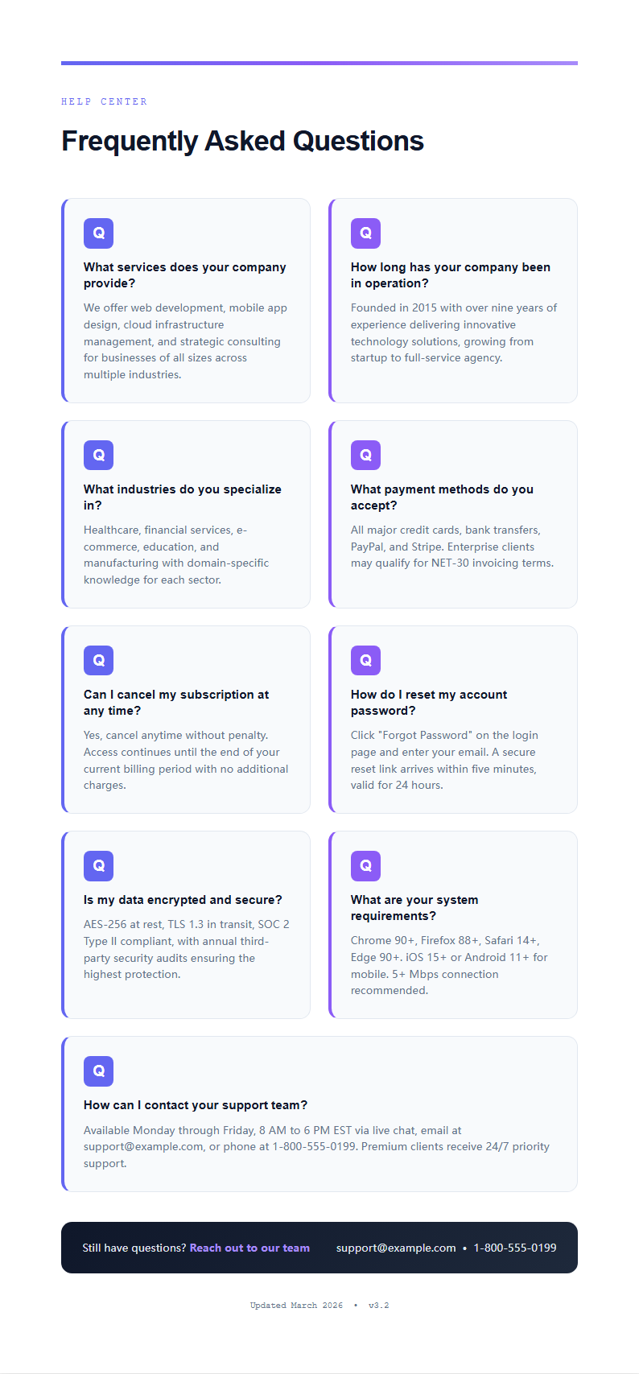Open "Can I cancel my subscription" question
Screen dimensions: 639x1374
(x=175, y=703)
